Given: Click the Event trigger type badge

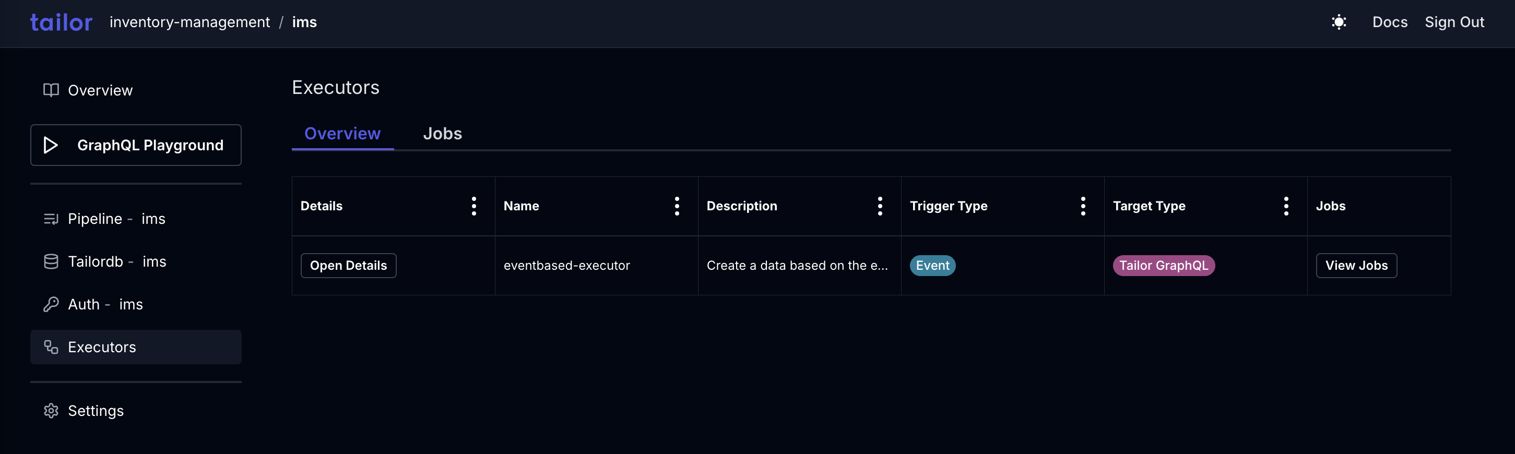Looking at the screenshot, I should (933, 266).
